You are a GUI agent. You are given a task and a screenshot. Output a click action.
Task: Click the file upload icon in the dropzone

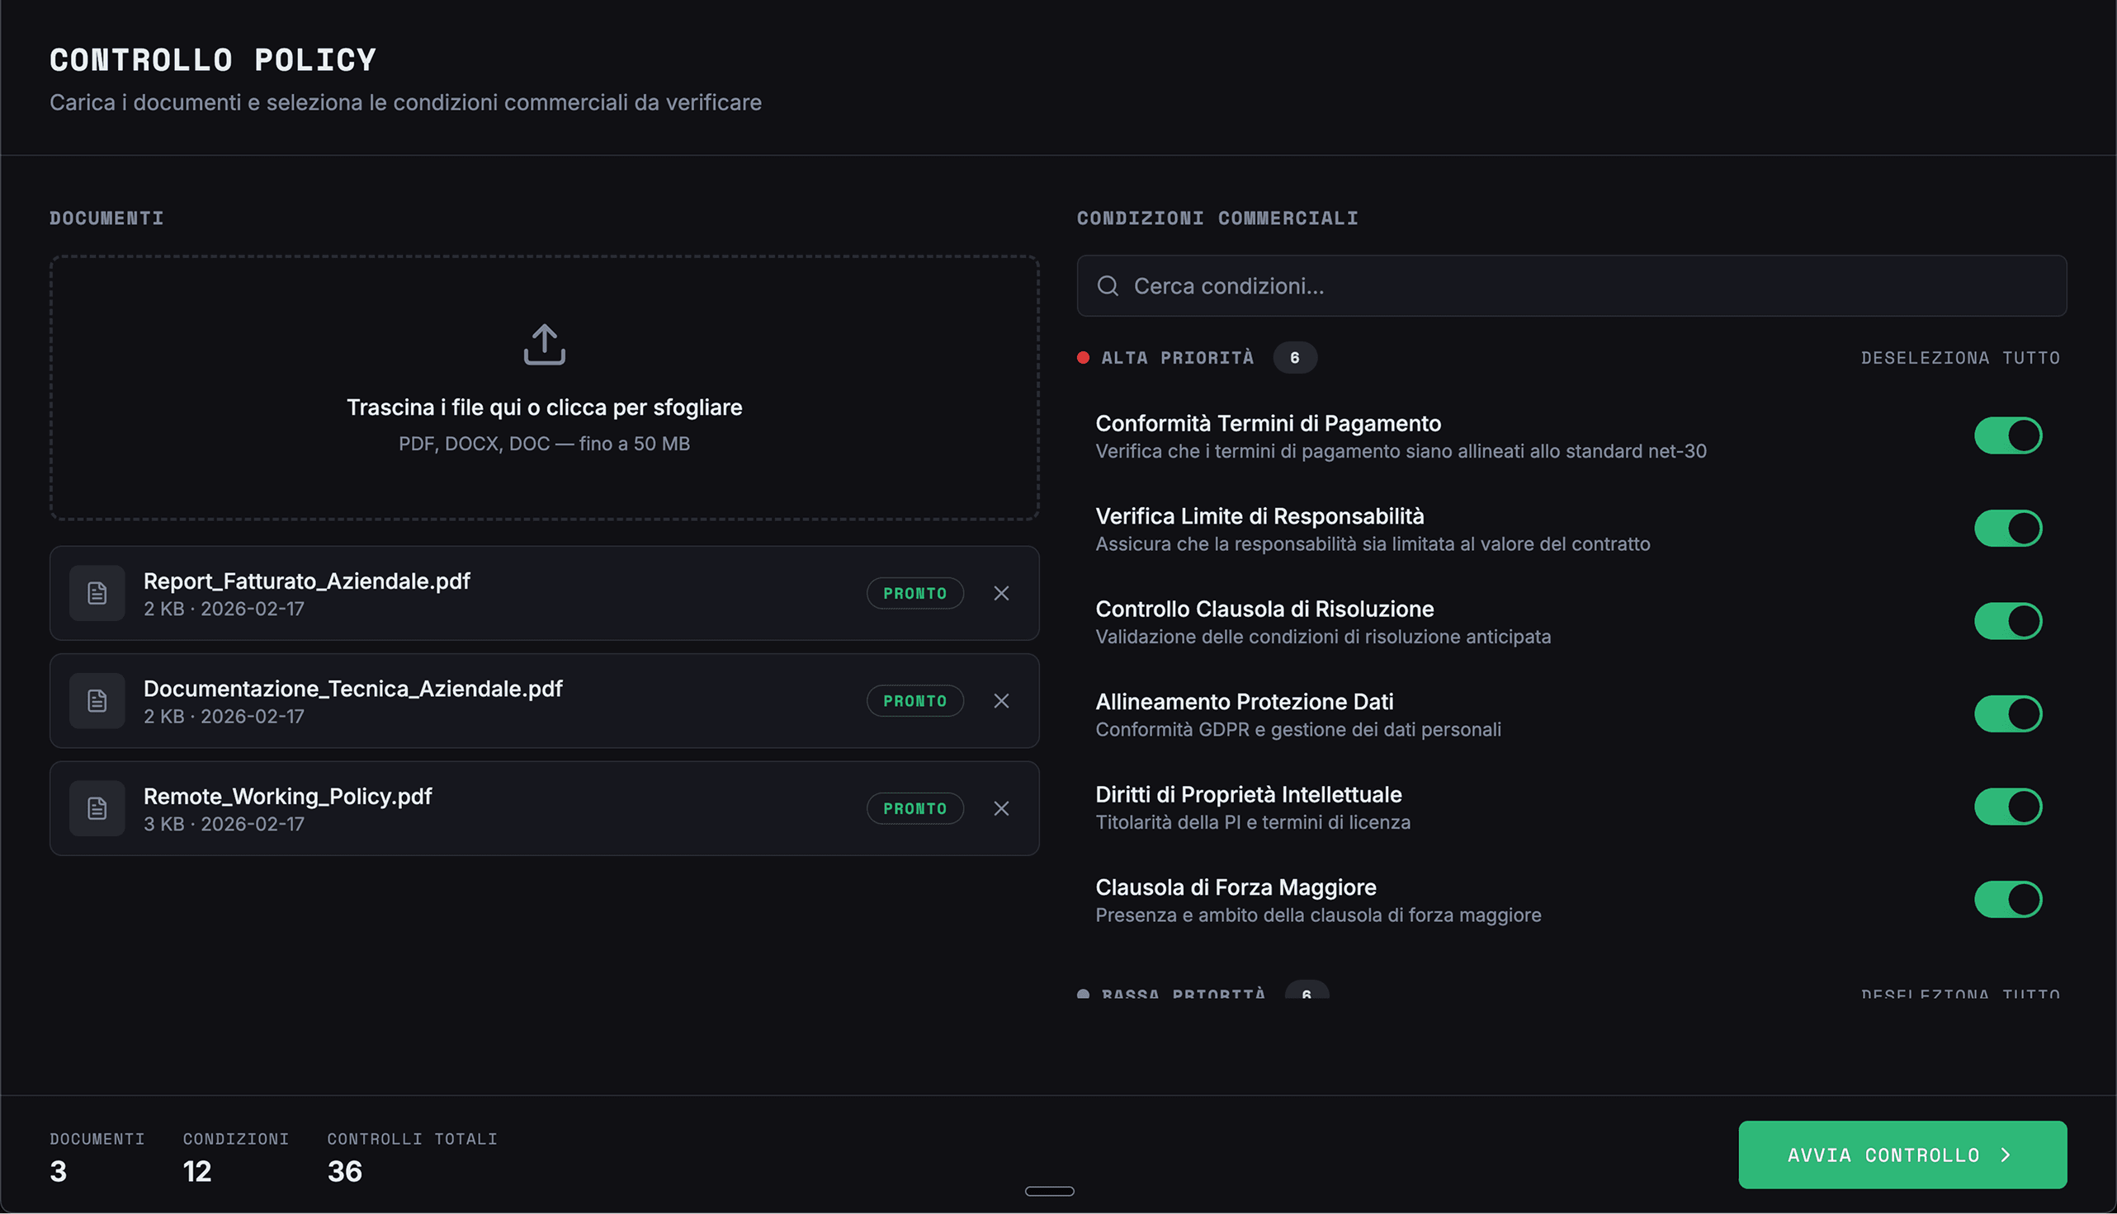544,345
